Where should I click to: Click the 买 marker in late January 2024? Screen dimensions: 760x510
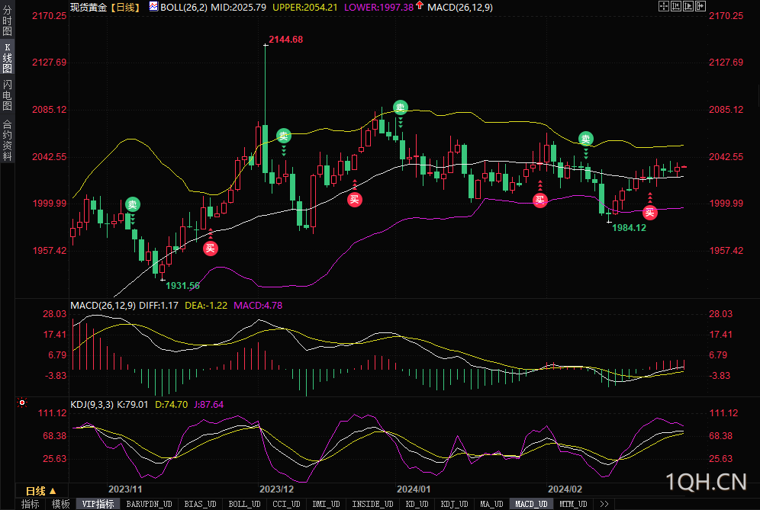[540, 200]
